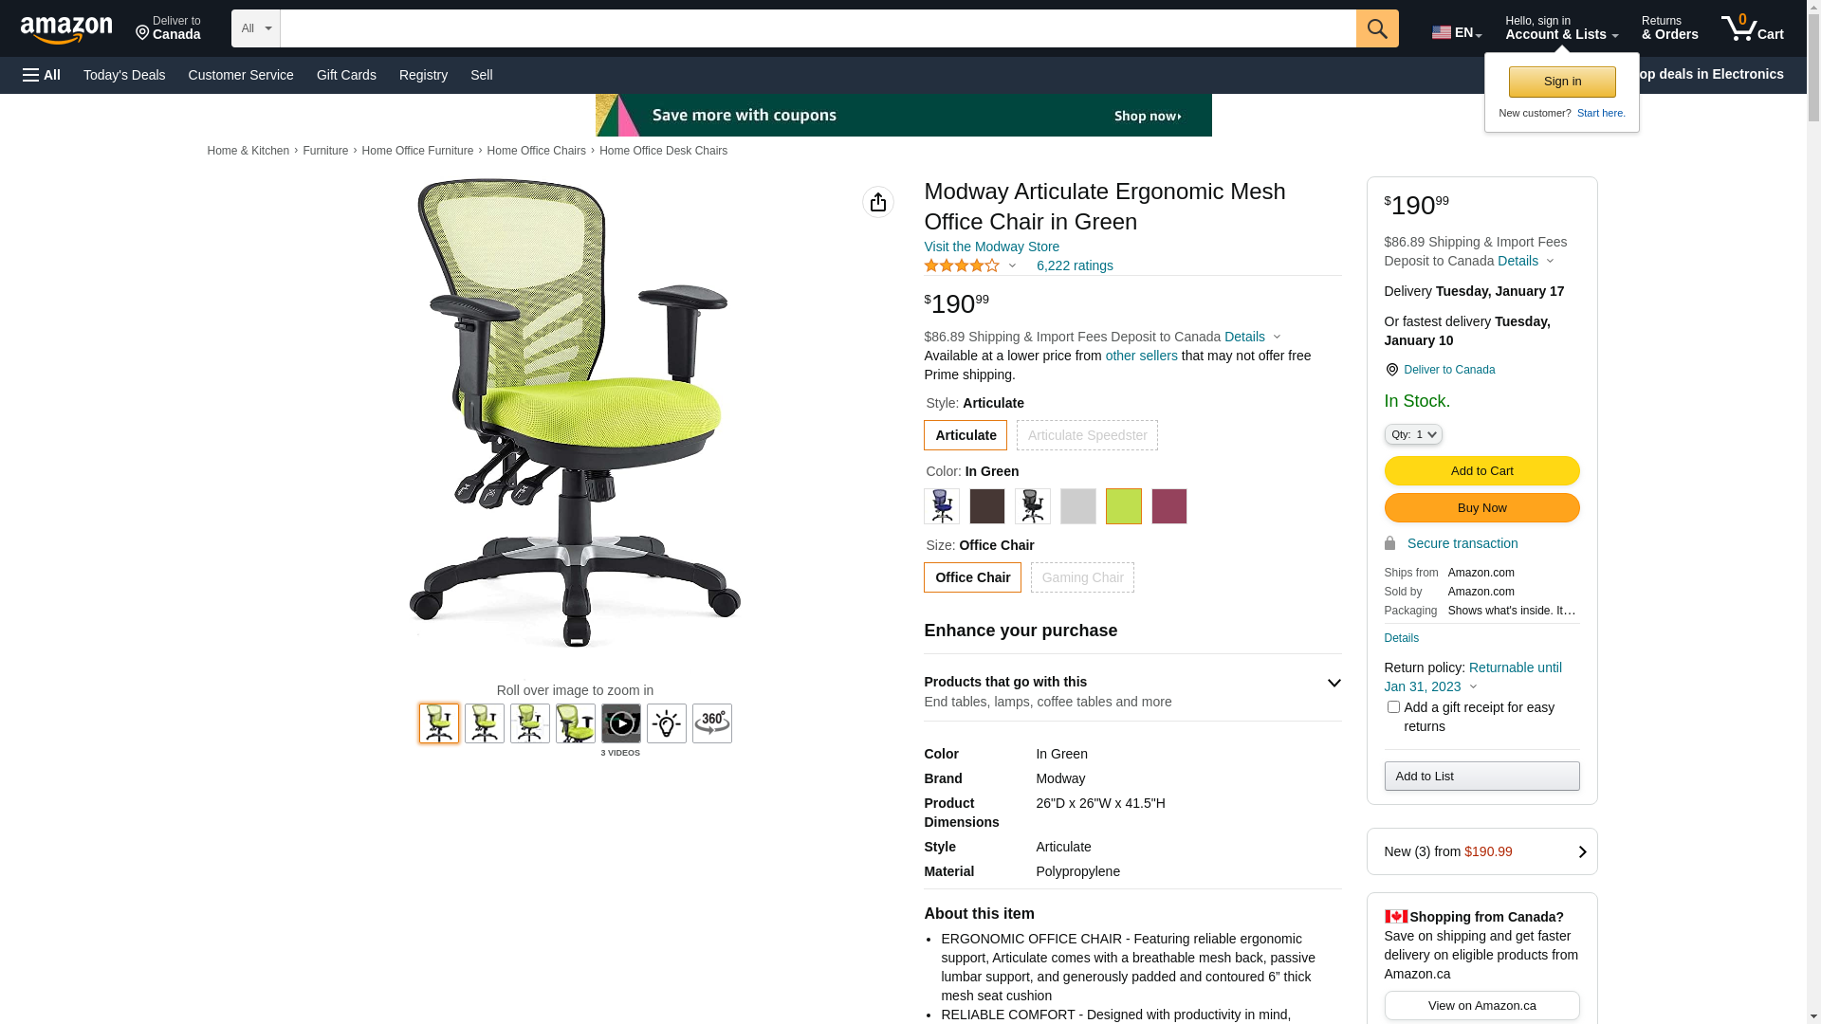
Task: Click the search magnifier button
Action: [1377, 28]
